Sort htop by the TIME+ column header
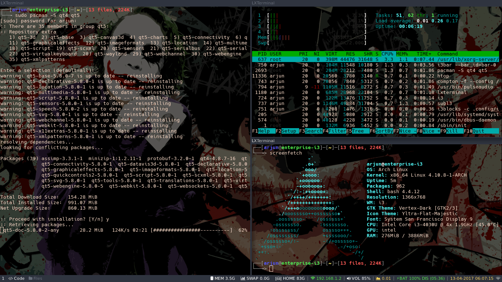 [x=424, y=54]
